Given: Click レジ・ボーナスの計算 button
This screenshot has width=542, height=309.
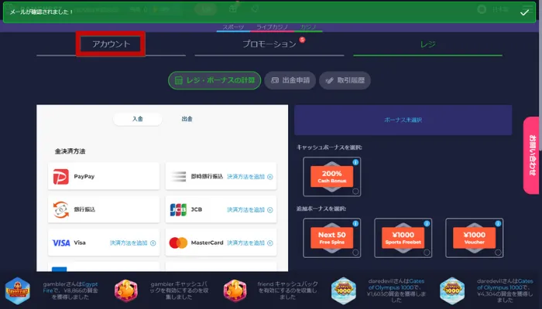Looking at the screenshot, I should [x=214, y=80].
